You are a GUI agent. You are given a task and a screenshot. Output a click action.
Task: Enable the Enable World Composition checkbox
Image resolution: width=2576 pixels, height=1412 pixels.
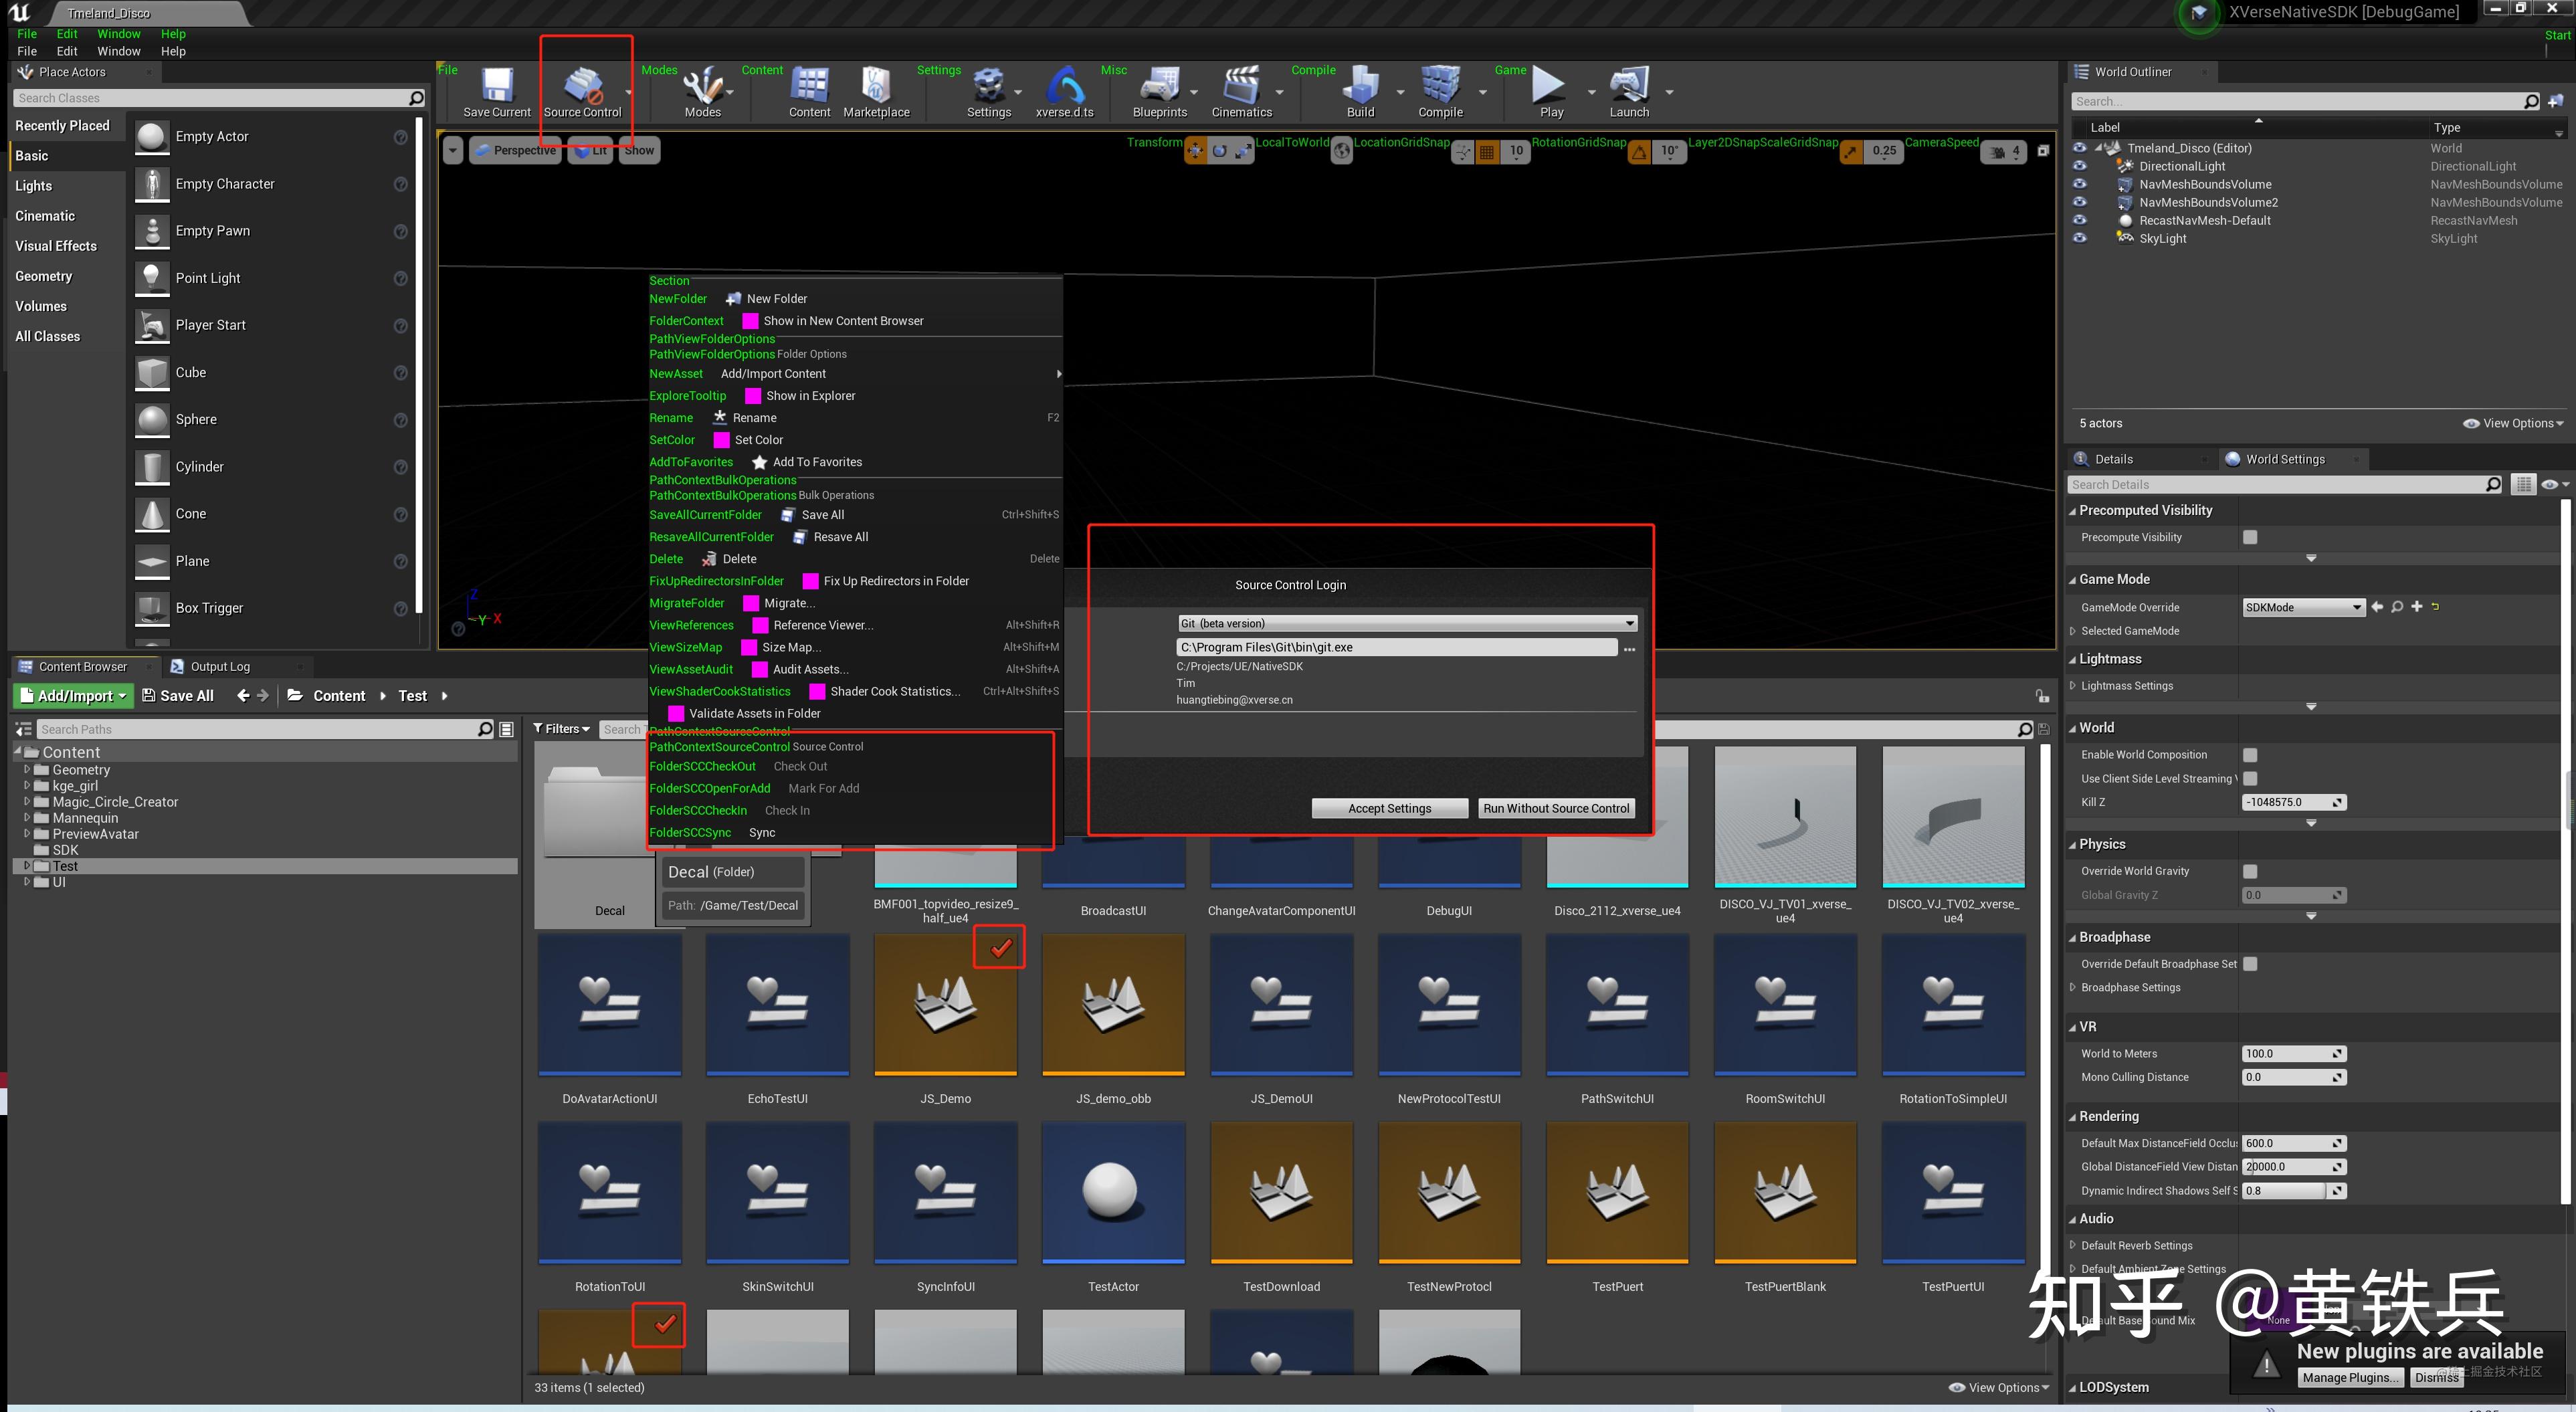coord(2250,754)
